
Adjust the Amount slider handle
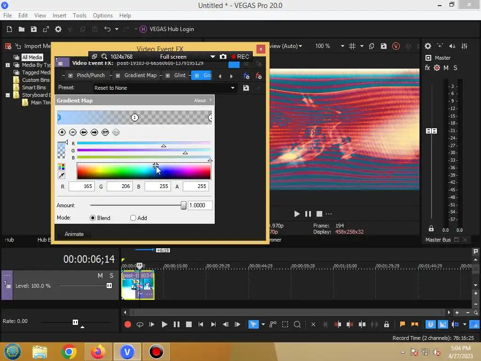184,205
